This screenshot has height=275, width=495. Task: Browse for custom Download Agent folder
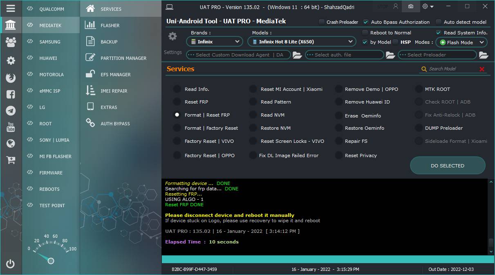coord(297,55)
